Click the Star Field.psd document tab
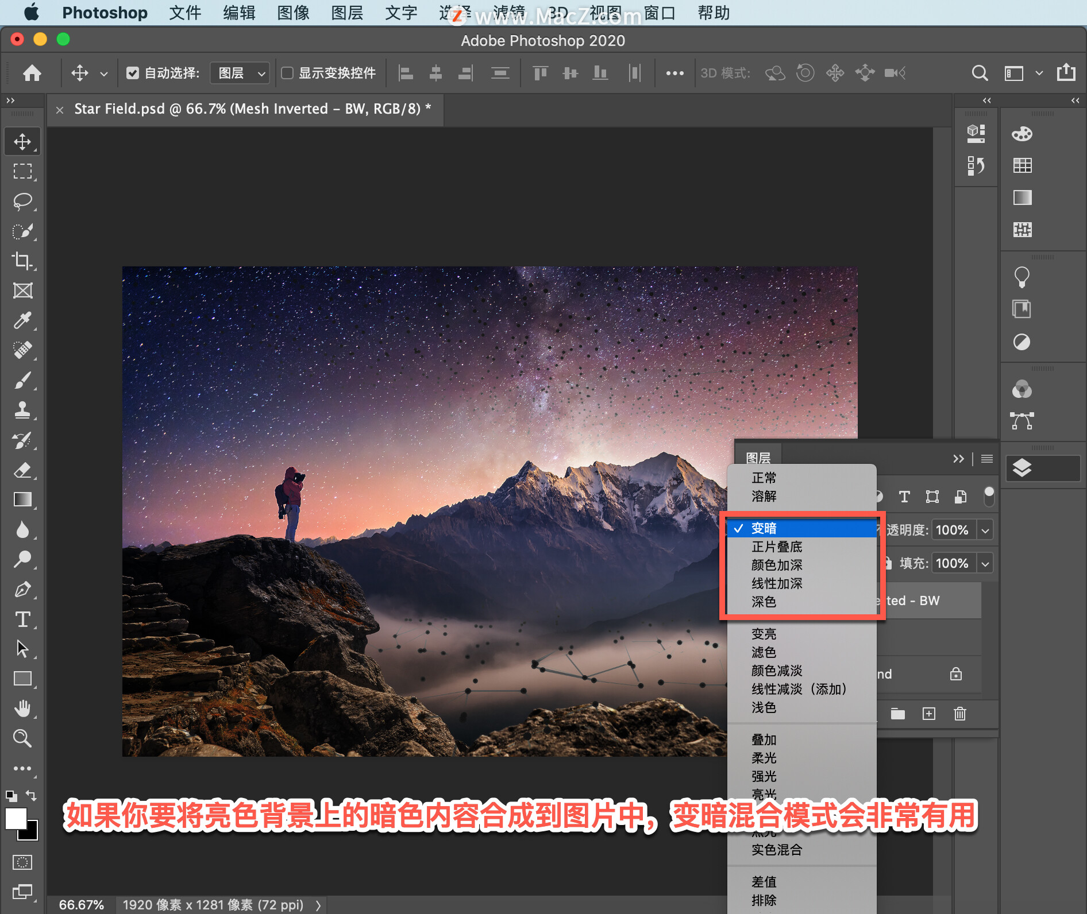The width and height of the screenshot is (1087, 914). point(252,109)
